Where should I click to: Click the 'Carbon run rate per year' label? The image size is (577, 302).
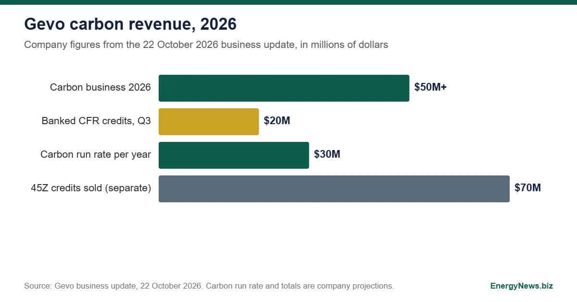coord(96,154)
